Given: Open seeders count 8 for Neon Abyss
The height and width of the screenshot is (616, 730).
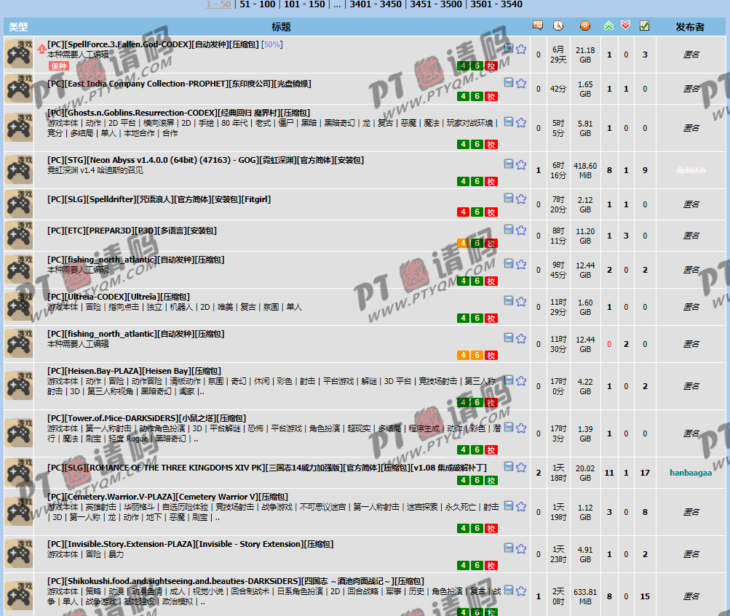Looking at the screenshot, I should pos(609,170).
